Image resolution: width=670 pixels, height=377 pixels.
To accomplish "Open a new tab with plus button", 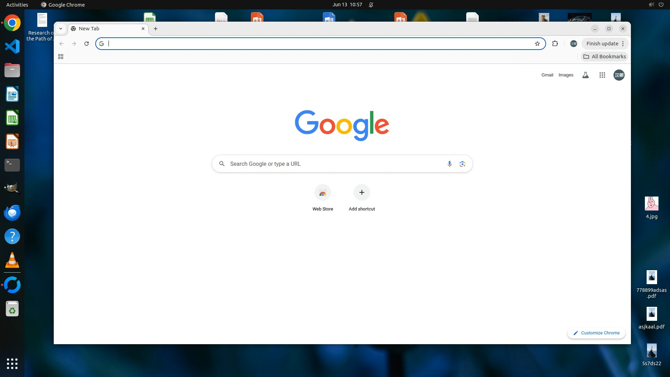I will coord(156,29).
